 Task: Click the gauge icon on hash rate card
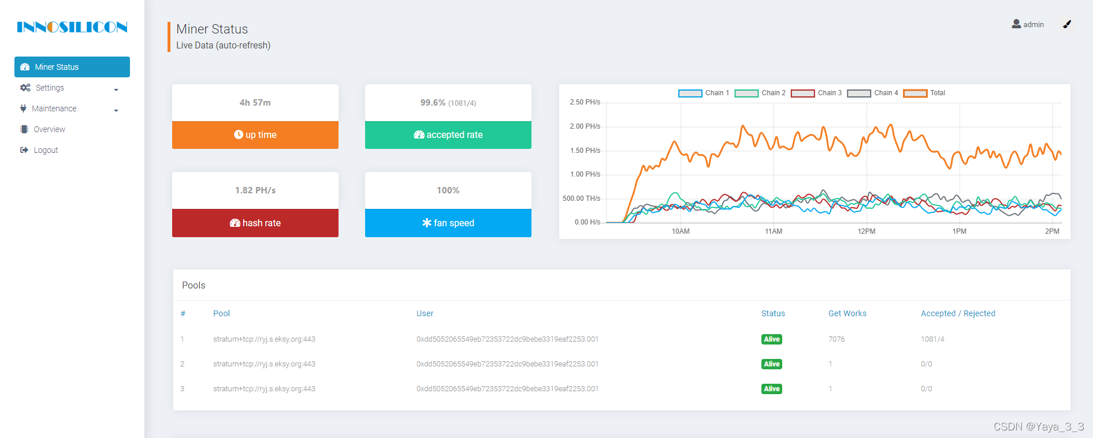click(235, 223)
